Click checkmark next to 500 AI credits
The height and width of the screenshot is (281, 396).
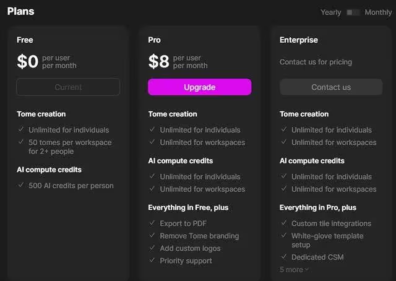[x=21, y=185]
